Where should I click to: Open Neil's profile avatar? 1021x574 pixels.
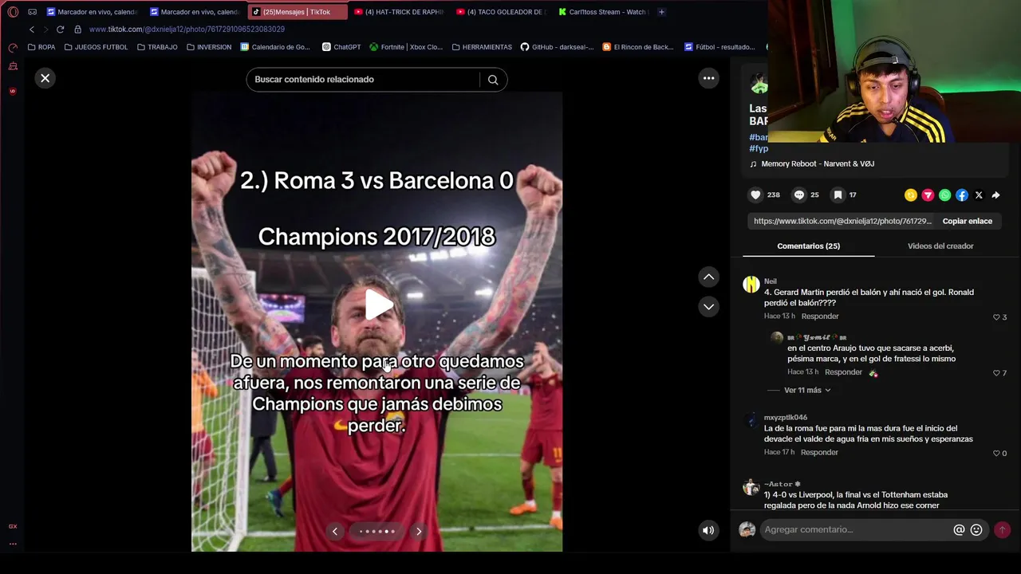tap(751, 285)
